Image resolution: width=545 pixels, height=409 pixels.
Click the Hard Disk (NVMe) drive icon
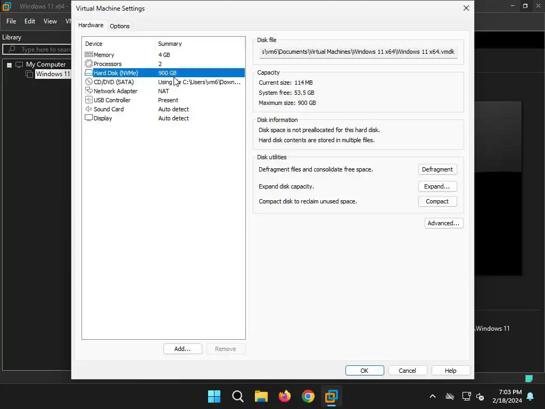point(89,72)
